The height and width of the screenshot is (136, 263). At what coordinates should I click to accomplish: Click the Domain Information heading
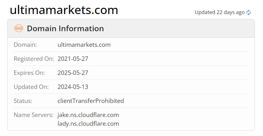65,28
